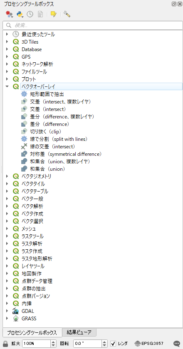Expand the ラスタ地形解析 group
Image resolution: width=183 pixels, height=349 pixels.
(x=7, y=258)
